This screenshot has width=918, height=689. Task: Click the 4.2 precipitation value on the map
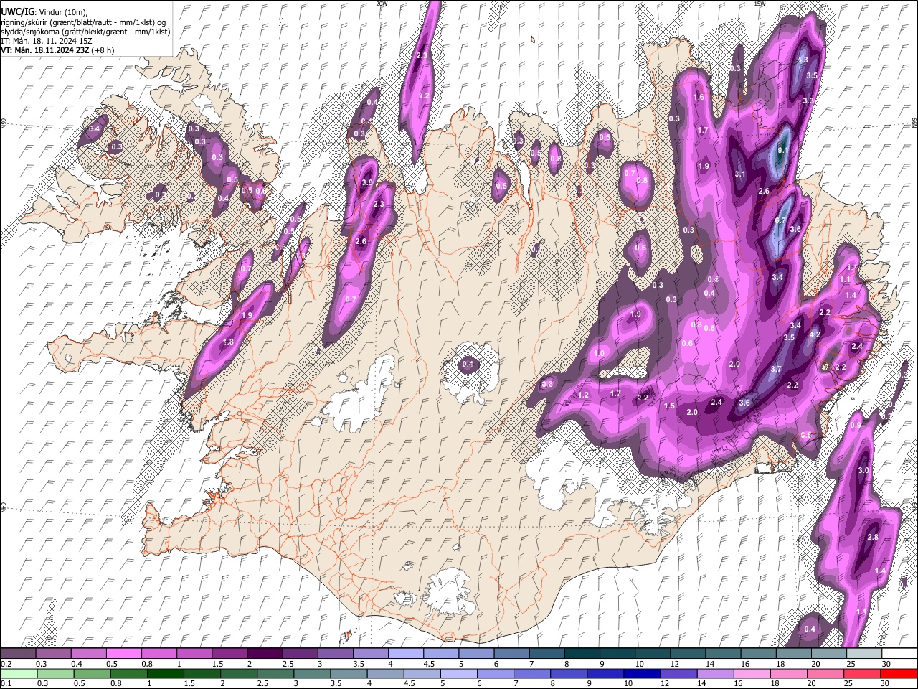pos(815,334)
